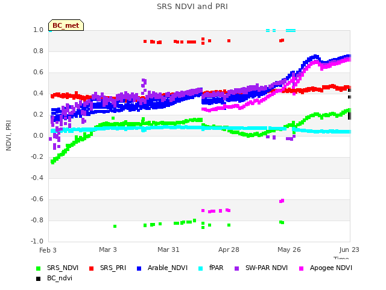
Task: Click the -0.8 y-axis tick label
Action: (37, 220)
